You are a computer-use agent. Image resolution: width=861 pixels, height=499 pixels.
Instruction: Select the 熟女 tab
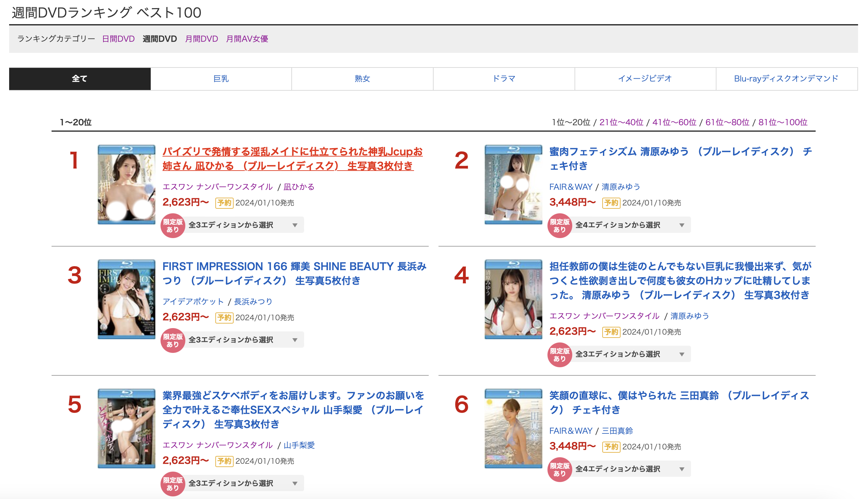362,79
